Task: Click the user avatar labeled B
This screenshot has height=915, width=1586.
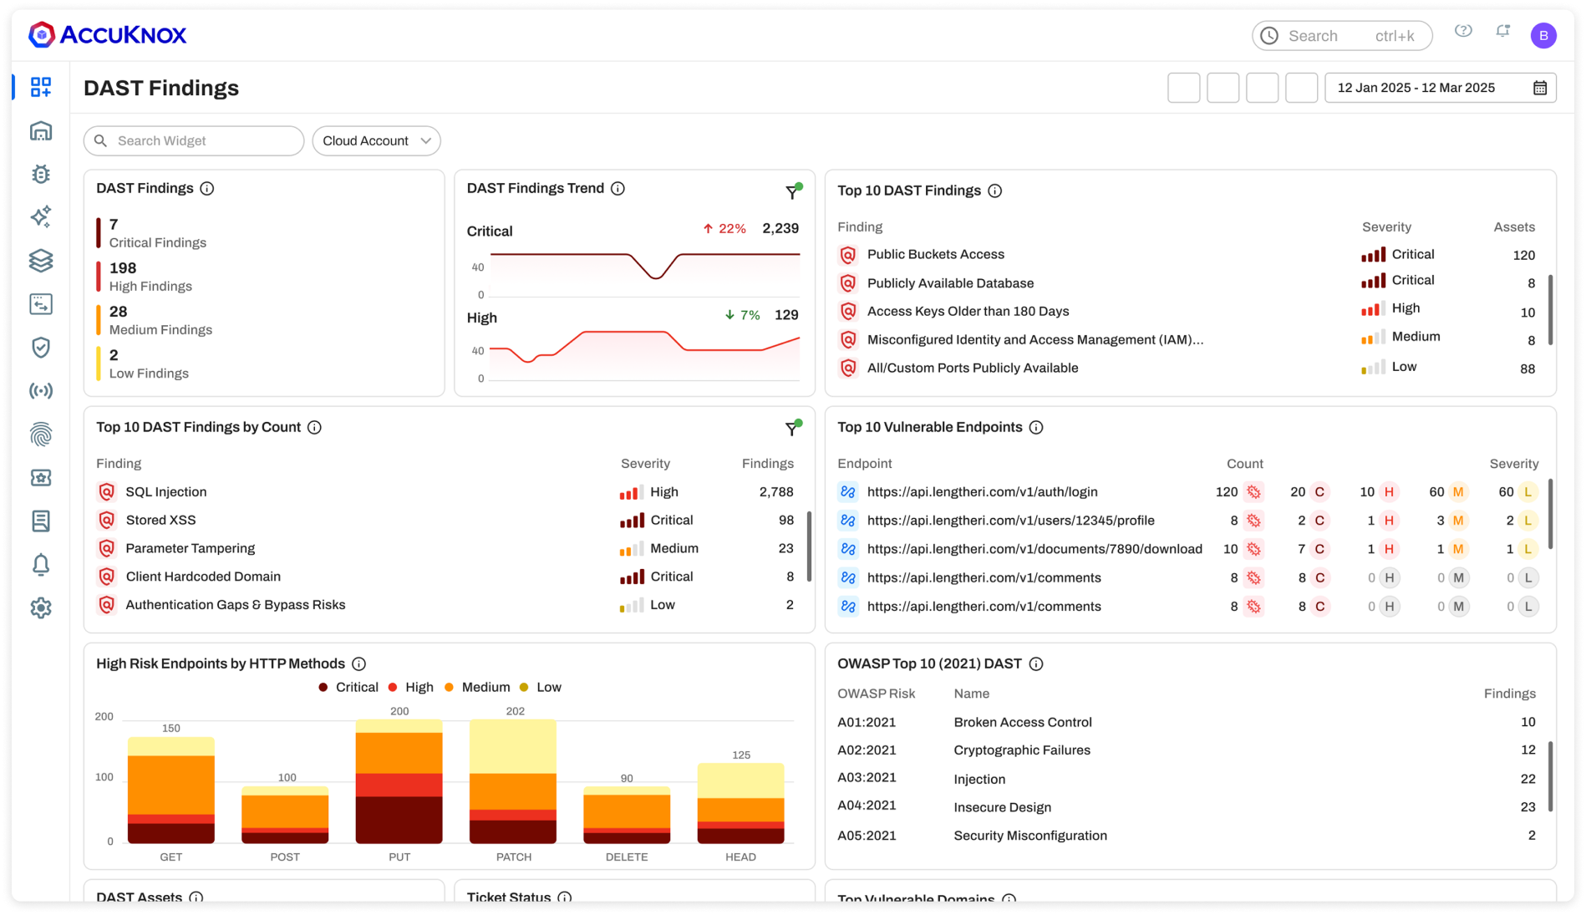Action: coord(1544,35)
